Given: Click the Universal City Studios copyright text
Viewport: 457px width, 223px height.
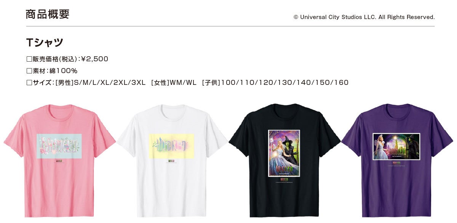Looking at the screenshot, I should [364, 17].
